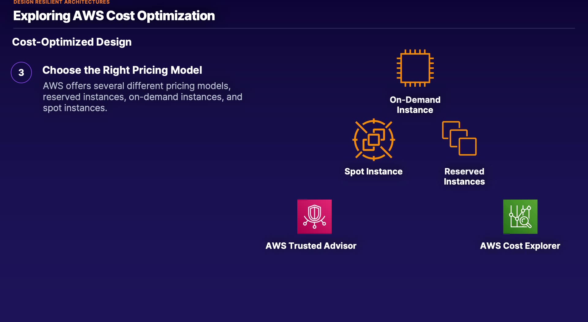Click the On-Demand Instance chip icon

click(x=415, y=68)
